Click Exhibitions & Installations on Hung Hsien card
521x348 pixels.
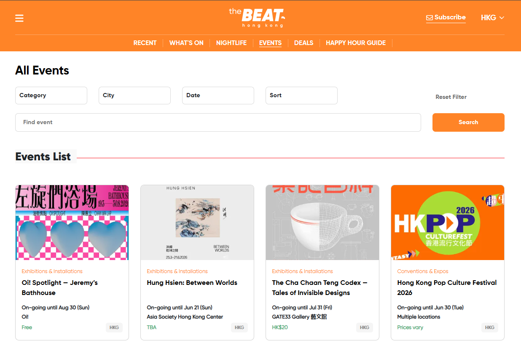pyautogui.click(x=177, y=271)
